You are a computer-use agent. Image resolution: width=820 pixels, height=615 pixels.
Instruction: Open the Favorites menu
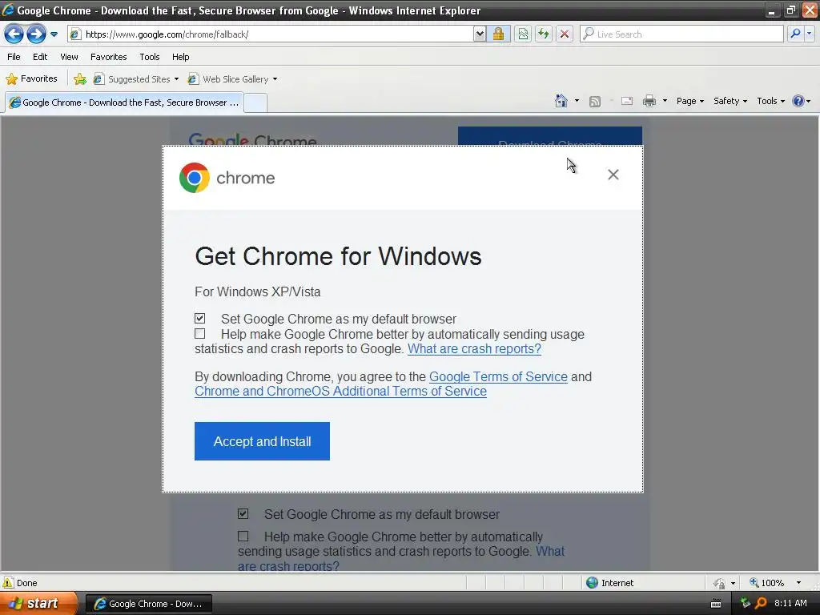[108, 57]
